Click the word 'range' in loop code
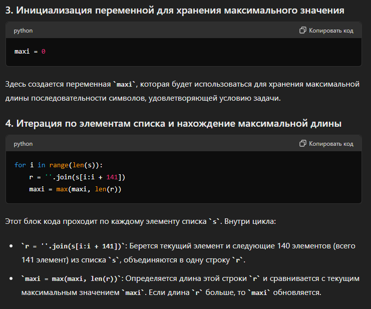Screen dimensions: 371x309 click(59, 165)
